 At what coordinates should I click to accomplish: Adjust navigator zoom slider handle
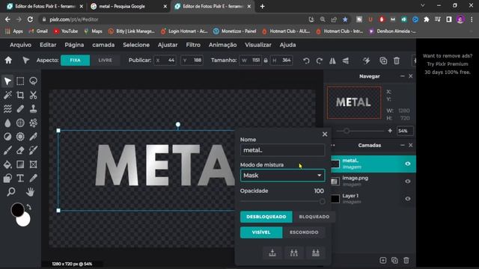coord(346,131)
